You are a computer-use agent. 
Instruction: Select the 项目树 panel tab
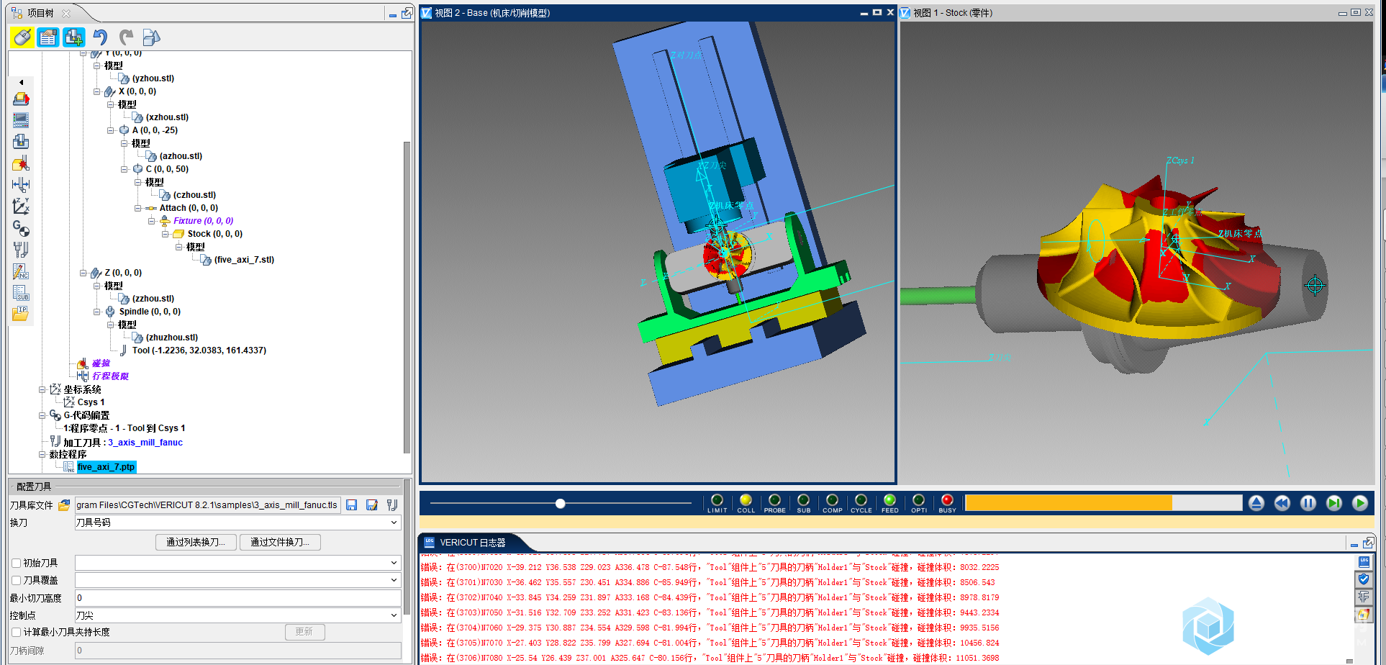pyautogui.click(x=40, y=13)
